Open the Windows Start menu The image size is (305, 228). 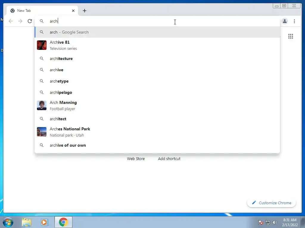[x=8, y=222]
